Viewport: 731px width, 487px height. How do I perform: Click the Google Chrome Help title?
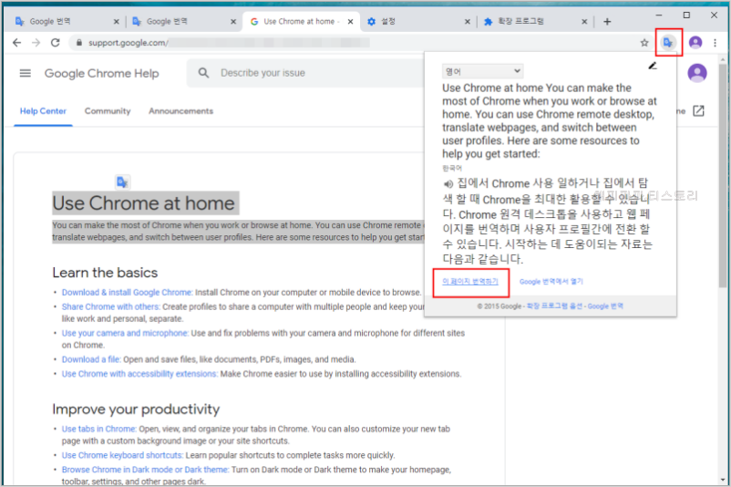pyautogui.click(x=102, y=73)
